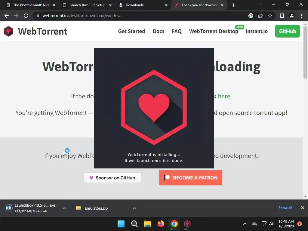Click the green GitHub button
Screen dimensions: 308x231
[287, 31]
